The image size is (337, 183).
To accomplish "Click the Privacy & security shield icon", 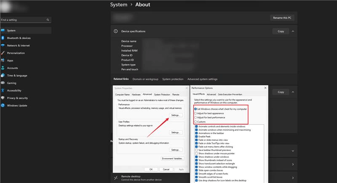I will (x=3, y=98).
